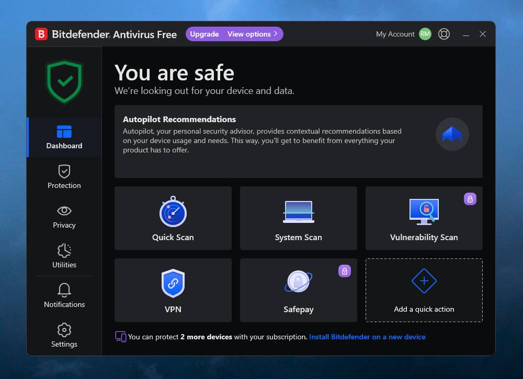Click the VPN label
Viewport: 523px width, 379px height.
(173, 310)
